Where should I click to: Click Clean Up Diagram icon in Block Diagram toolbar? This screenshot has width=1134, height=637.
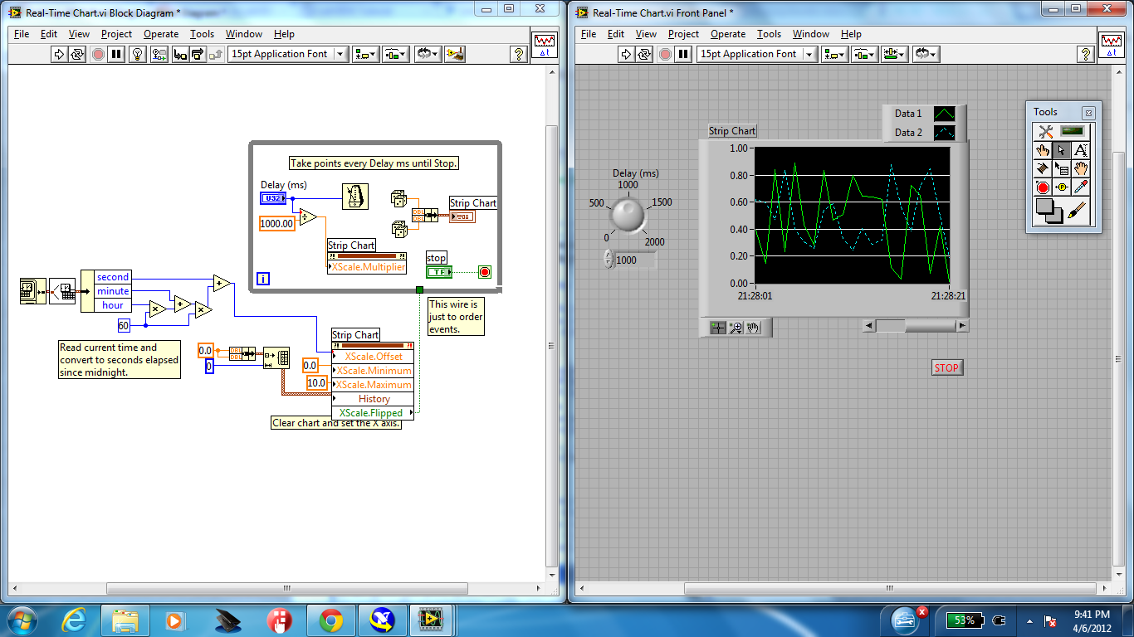point(454,54)
